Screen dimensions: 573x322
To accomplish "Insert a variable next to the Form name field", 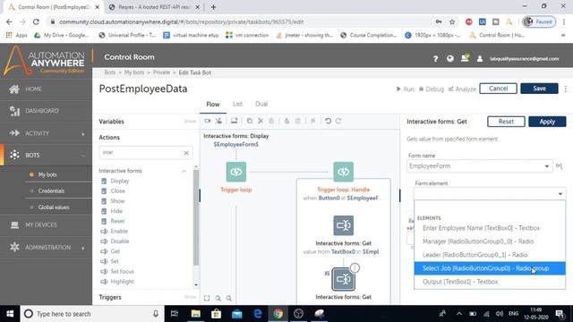I will click(559, 166).
